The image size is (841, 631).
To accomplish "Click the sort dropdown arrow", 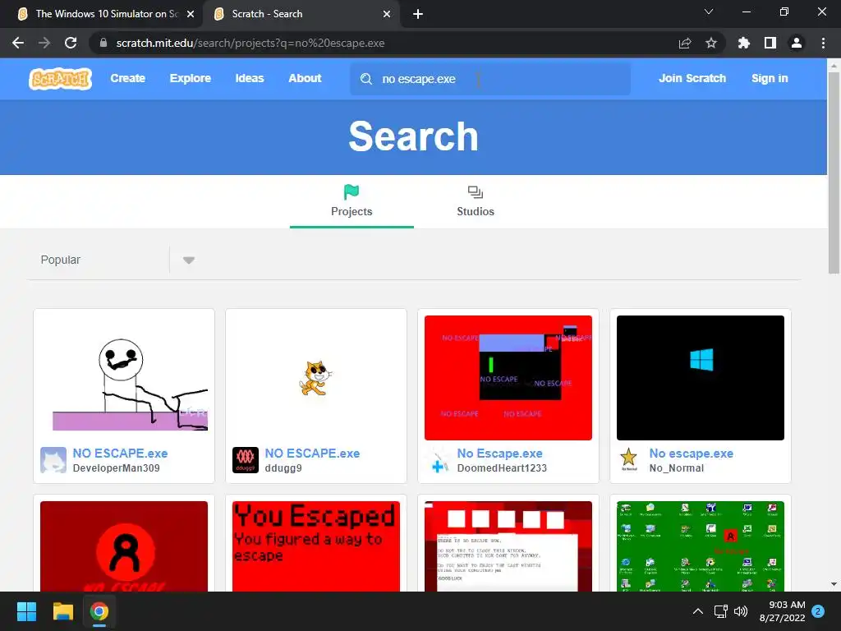I will (189, 260).
